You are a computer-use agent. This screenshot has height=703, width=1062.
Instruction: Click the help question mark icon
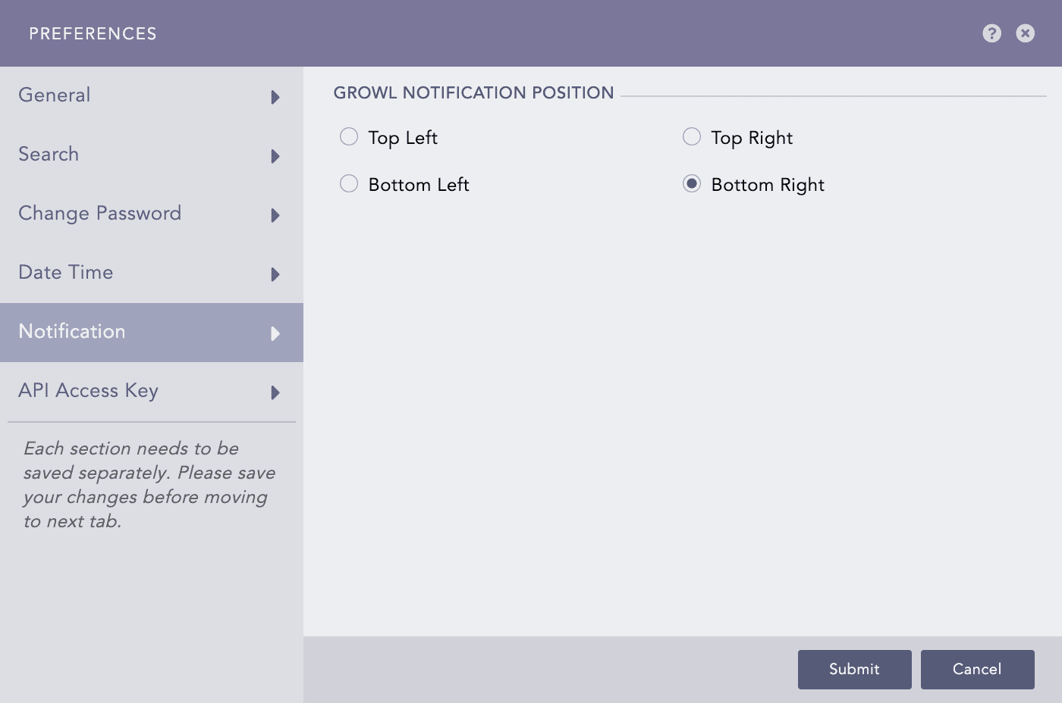[x=991, y=33]
